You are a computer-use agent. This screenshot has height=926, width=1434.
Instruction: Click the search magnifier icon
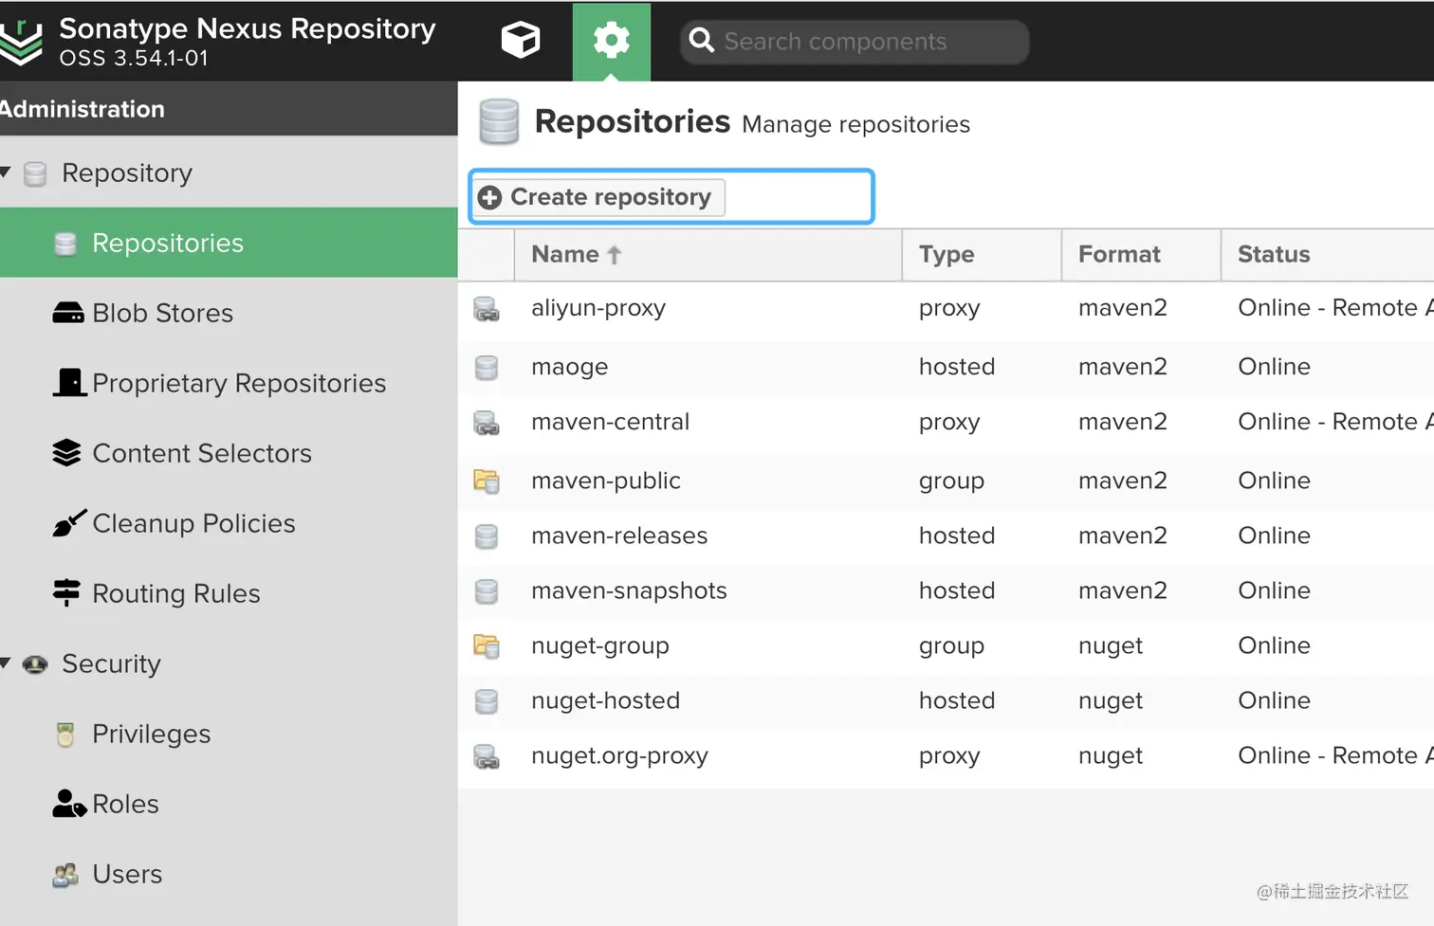702,41
